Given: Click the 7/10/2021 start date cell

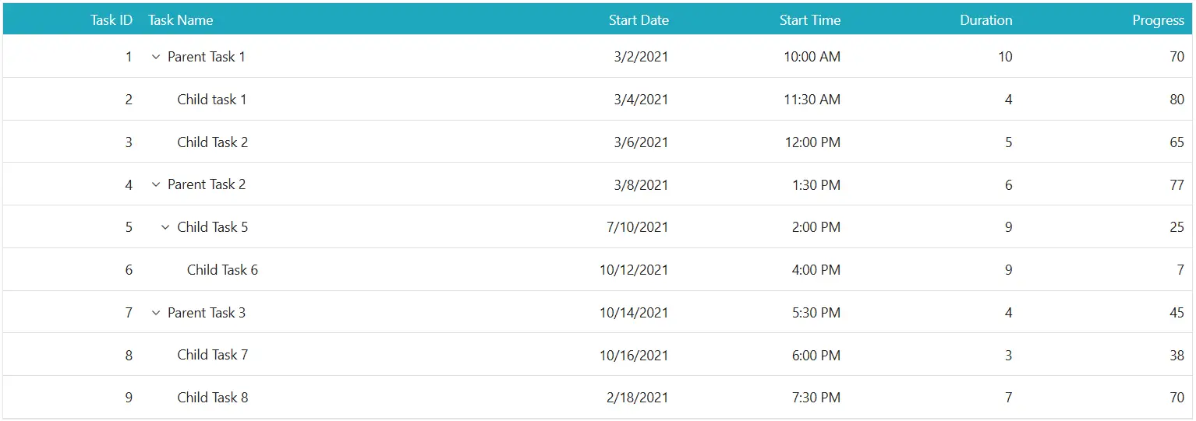Looking at the screenshot, I should point(637,227).
